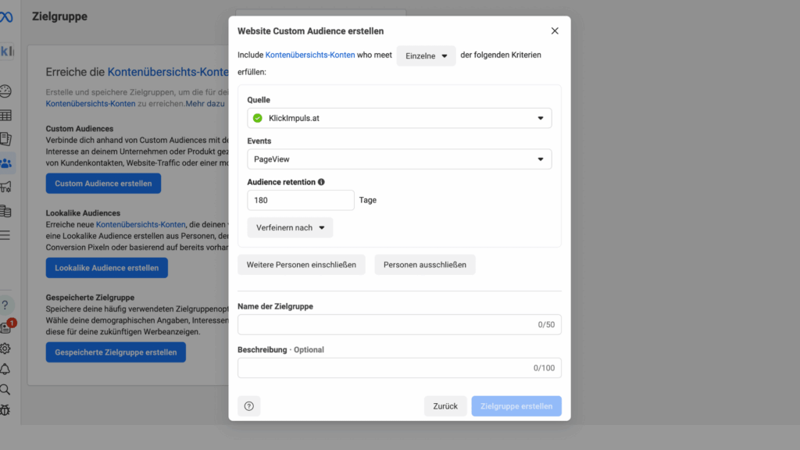Click the Audience retention days field
The height and width of the screenshot is (450, 800).
pos(301,200)
